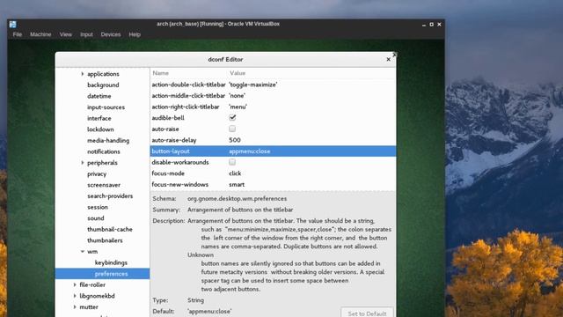Click the schema org.gnome.desktop.wm.preferences text
This screenshot has width=563, height=317.
coord(237,198)
